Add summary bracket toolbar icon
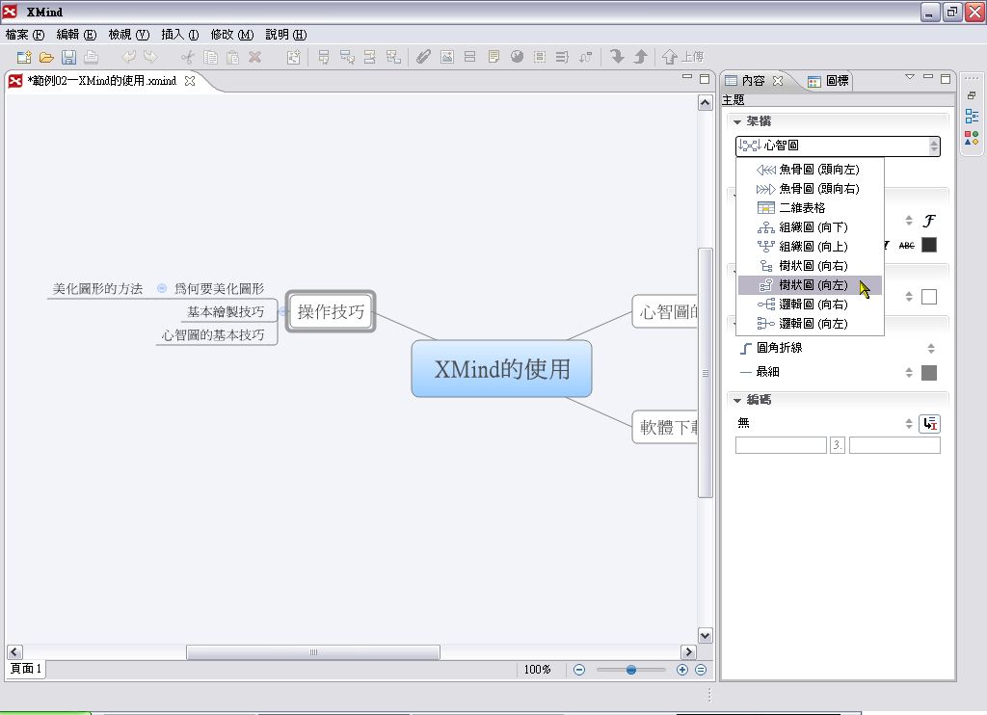Image resolution: width=987 pixels, height=715 pixels. coord(562,57)
